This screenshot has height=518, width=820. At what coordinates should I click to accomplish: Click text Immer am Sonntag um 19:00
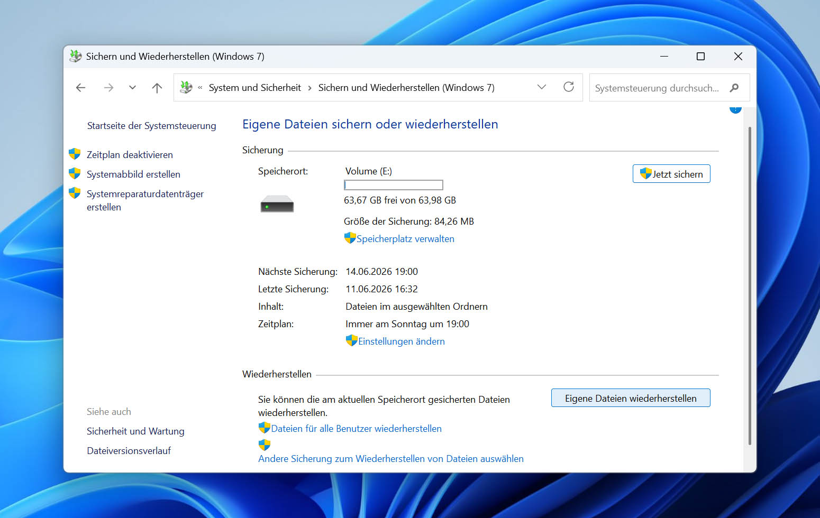click(x=407, y=324)
